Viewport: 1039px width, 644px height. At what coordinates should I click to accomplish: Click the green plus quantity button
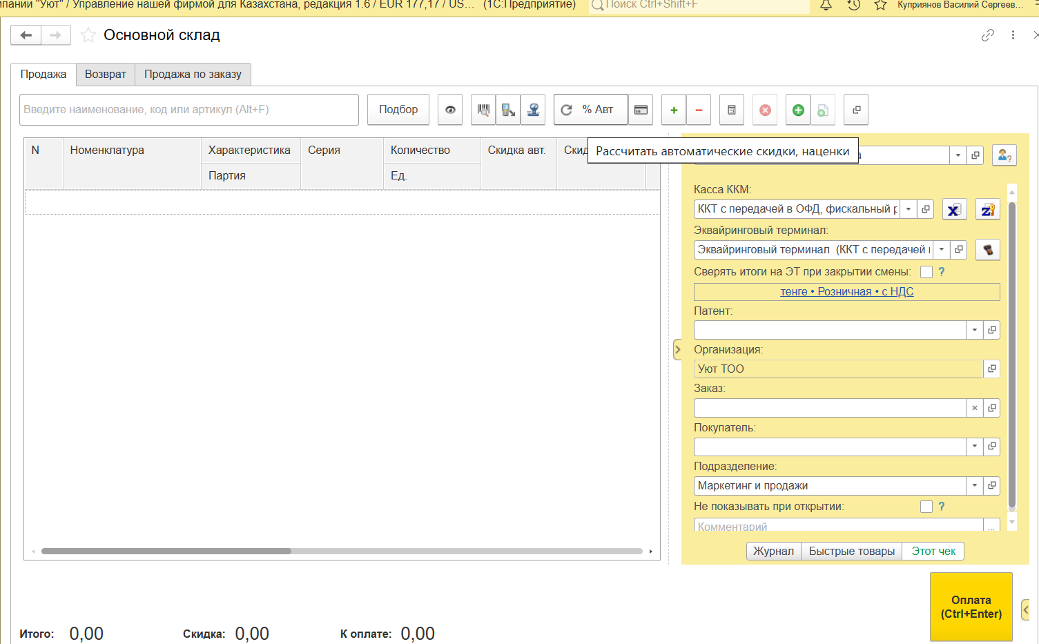pyautogui.click(x=674, y=110)
